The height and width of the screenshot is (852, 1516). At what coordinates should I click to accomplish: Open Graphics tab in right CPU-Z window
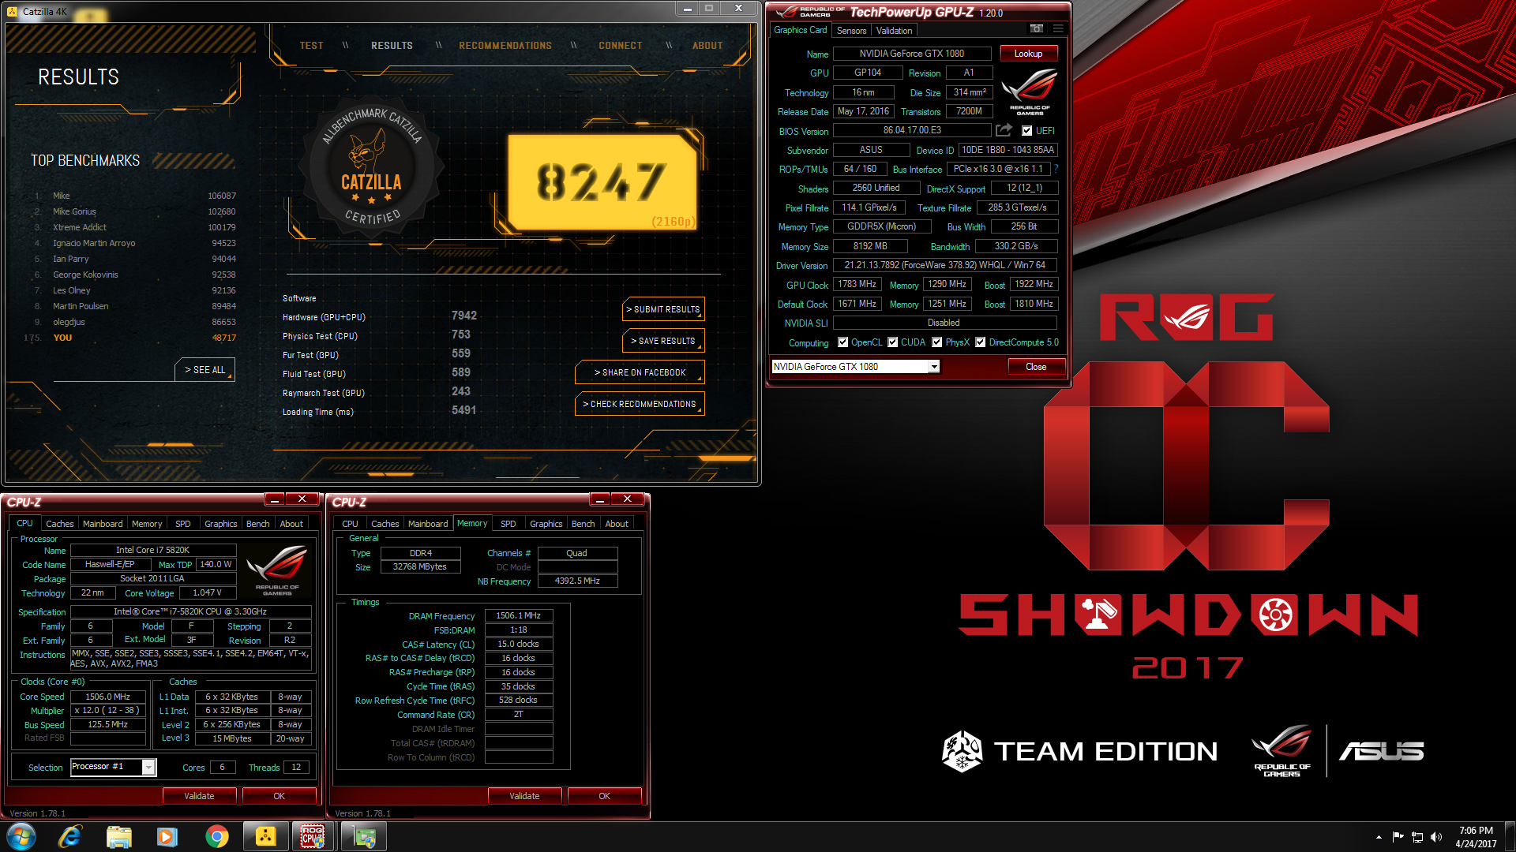click(x=546, y=524)
